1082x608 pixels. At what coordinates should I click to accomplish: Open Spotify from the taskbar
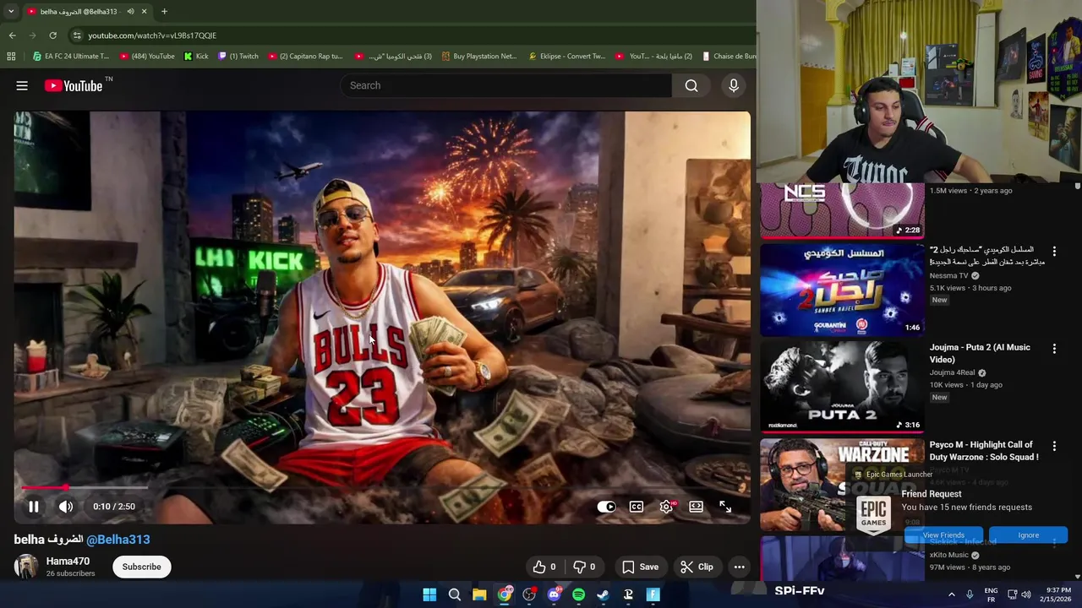578,594
